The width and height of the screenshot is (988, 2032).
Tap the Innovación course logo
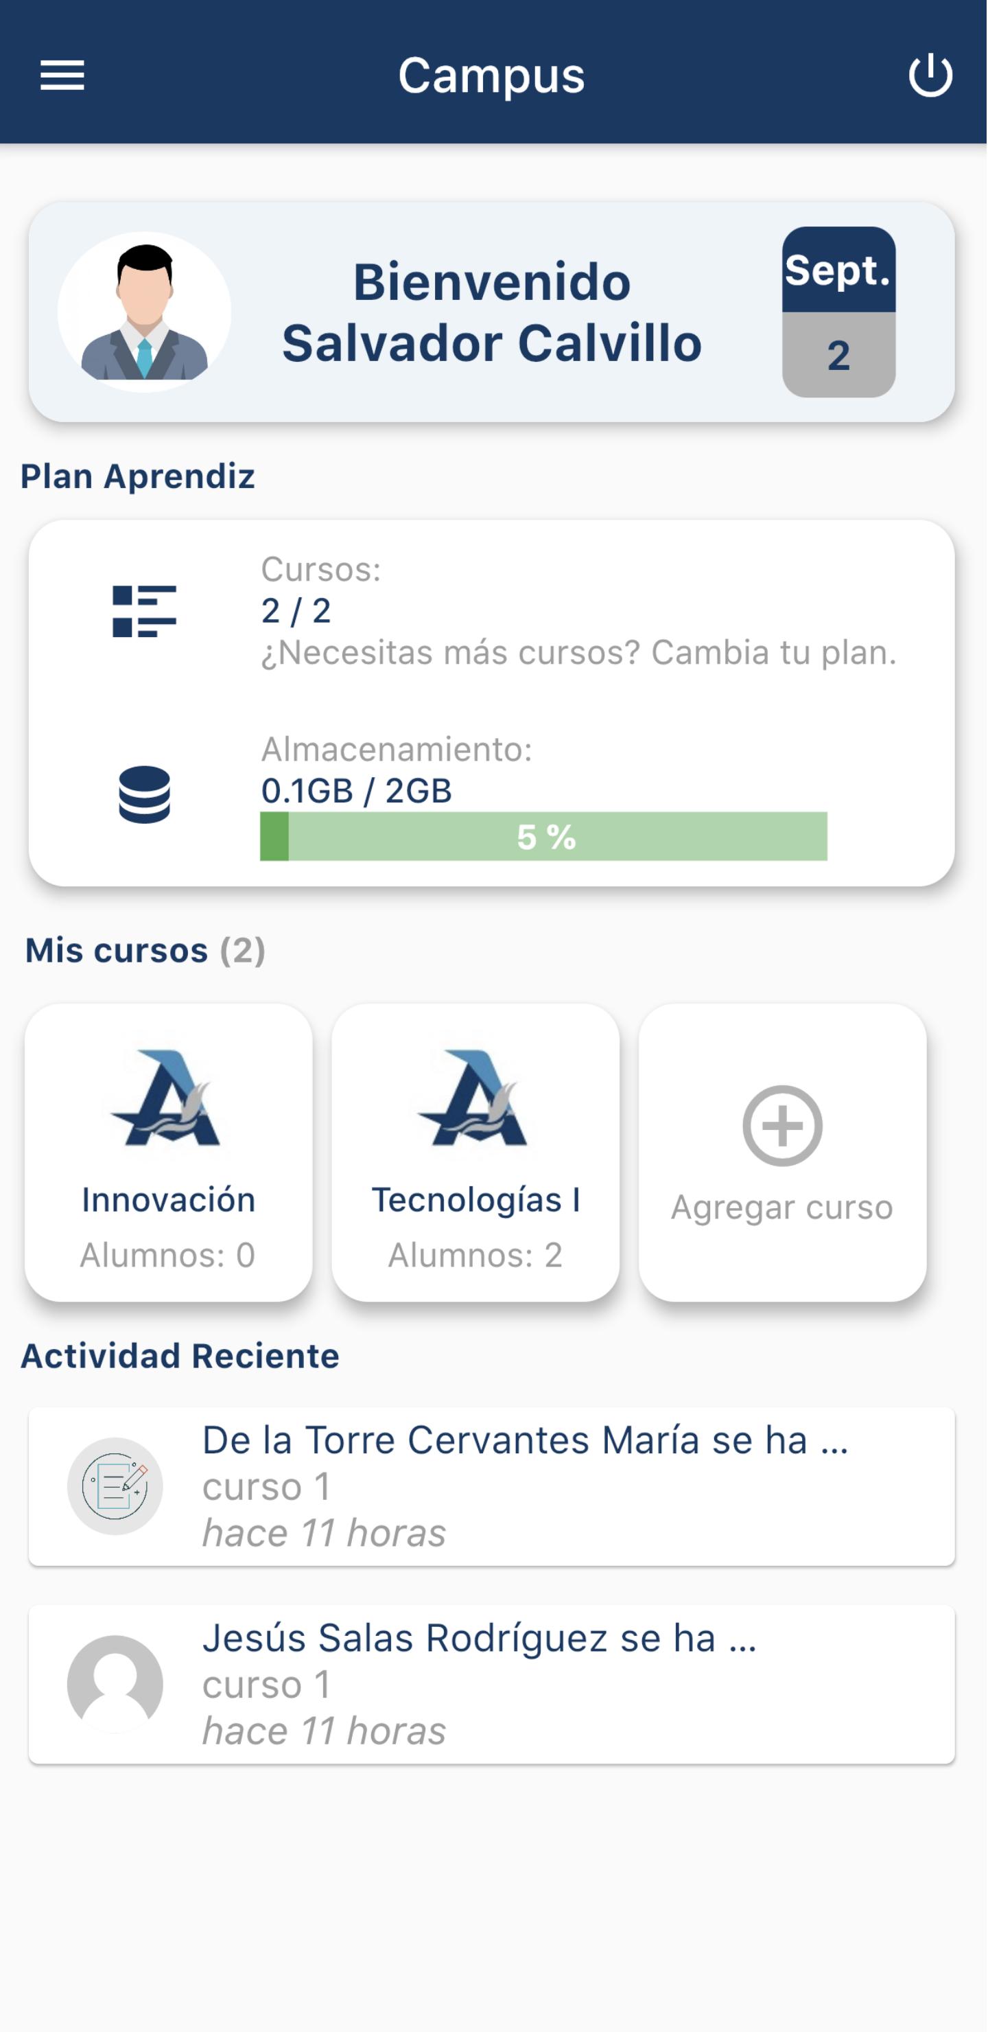(166, 1097)
